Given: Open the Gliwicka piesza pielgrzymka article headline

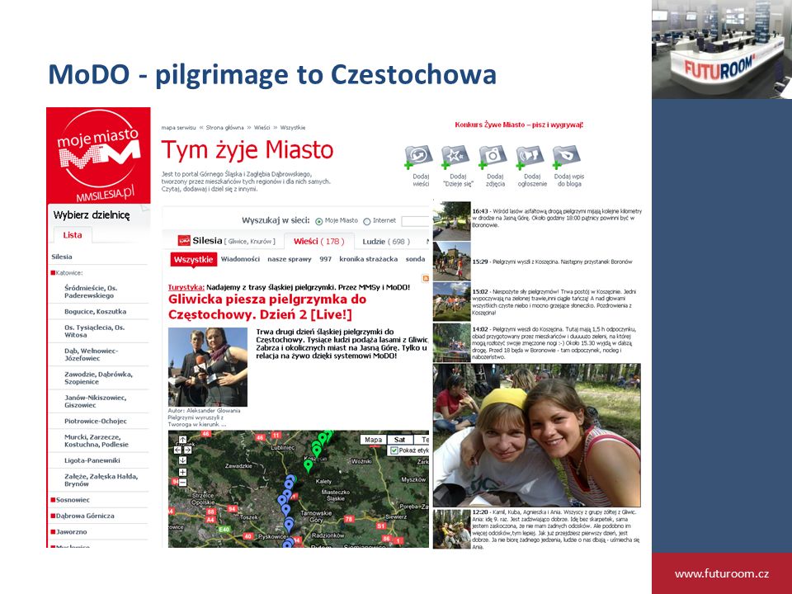Looking at the screenshot, I should click(x=267, y=307).
